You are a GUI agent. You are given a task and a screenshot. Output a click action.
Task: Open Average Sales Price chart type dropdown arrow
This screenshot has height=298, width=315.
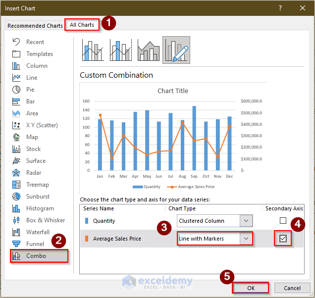246,239
